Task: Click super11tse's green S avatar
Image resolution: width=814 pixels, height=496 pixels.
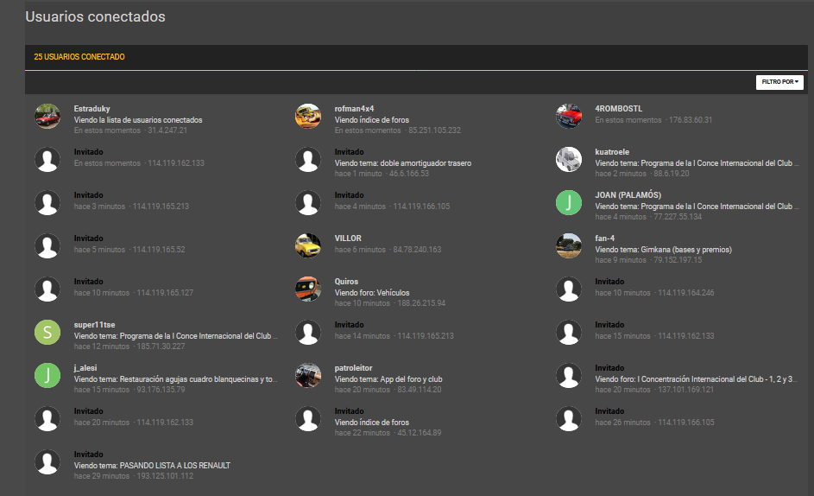Action: click(x=47, y=332)
